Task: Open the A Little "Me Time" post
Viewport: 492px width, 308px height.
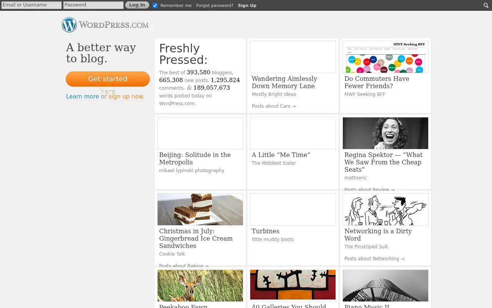Action: 281,155
